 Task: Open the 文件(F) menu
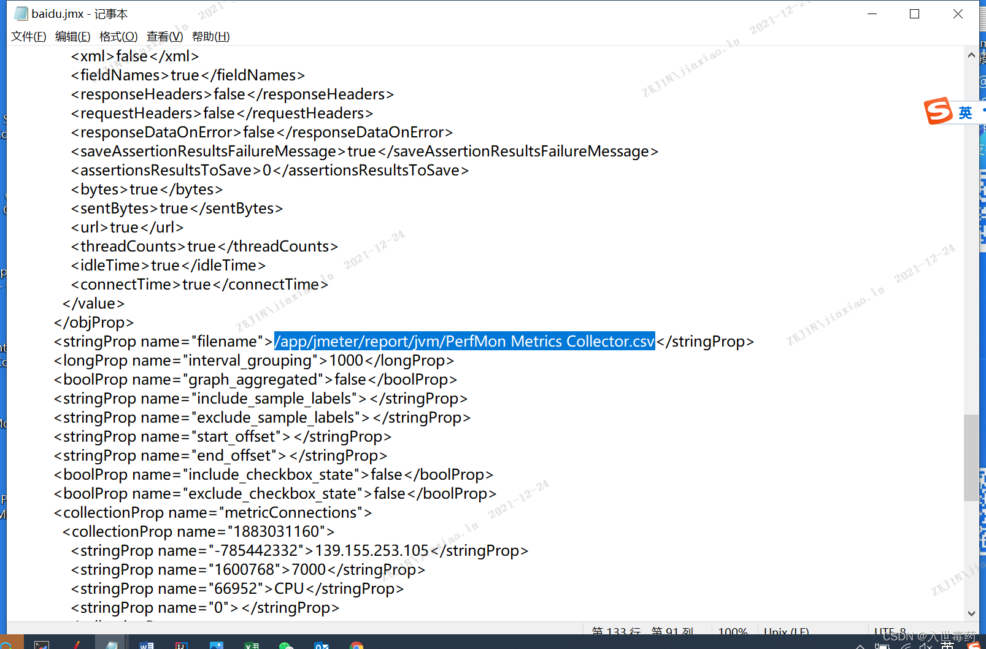click(29, 37)
